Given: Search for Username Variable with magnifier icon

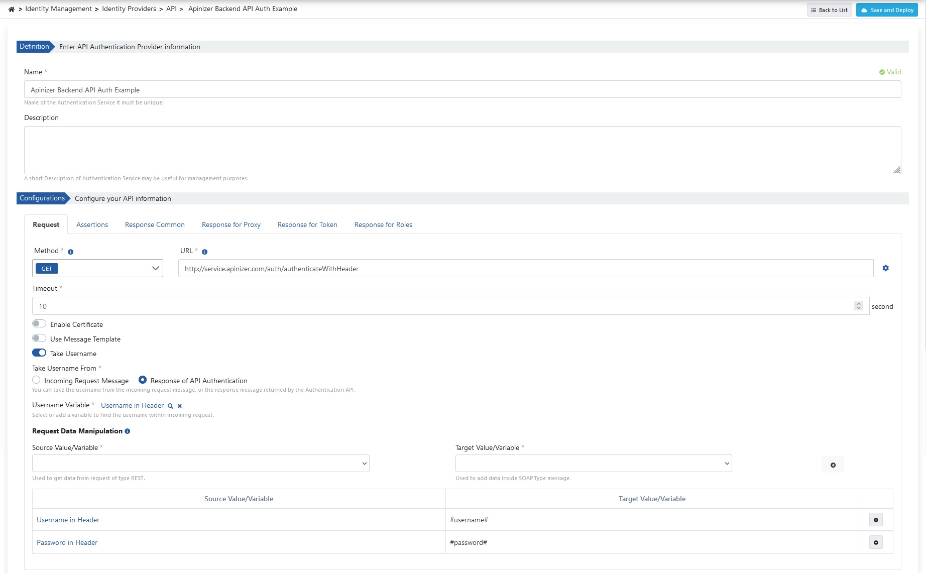Looking at the screenshot, I should click(170, 406).
